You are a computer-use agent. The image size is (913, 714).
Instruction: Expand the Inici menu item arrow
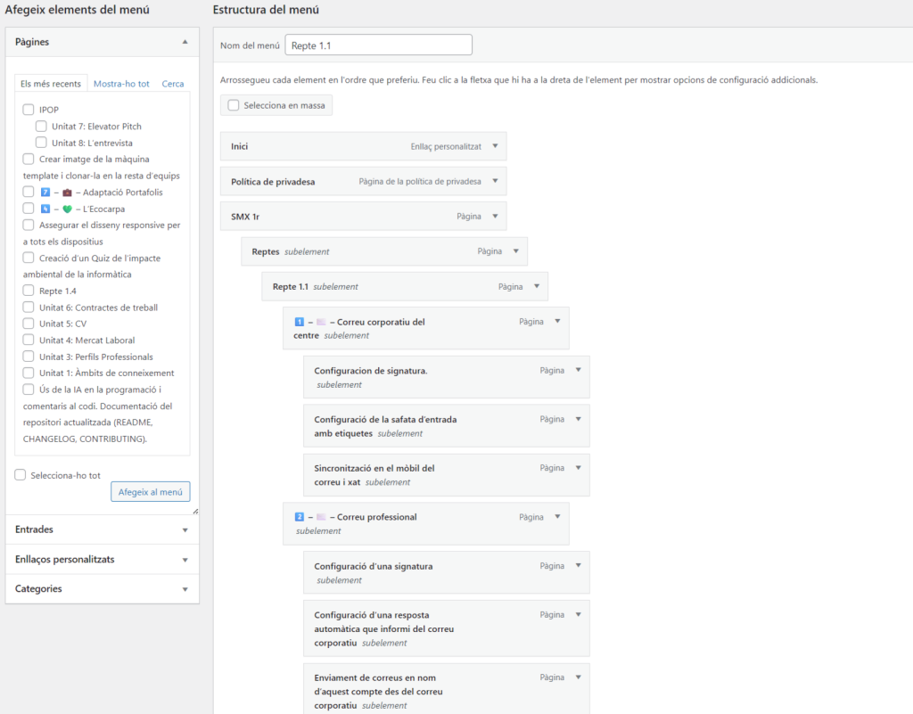point(495,146)
